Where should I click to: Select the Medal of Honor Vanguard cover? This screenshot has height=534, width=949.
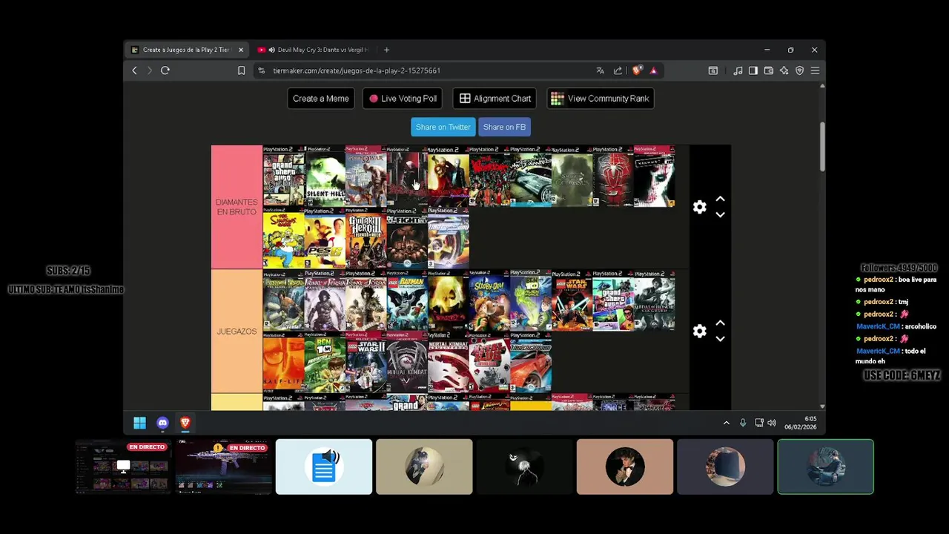tap(654, 300)
